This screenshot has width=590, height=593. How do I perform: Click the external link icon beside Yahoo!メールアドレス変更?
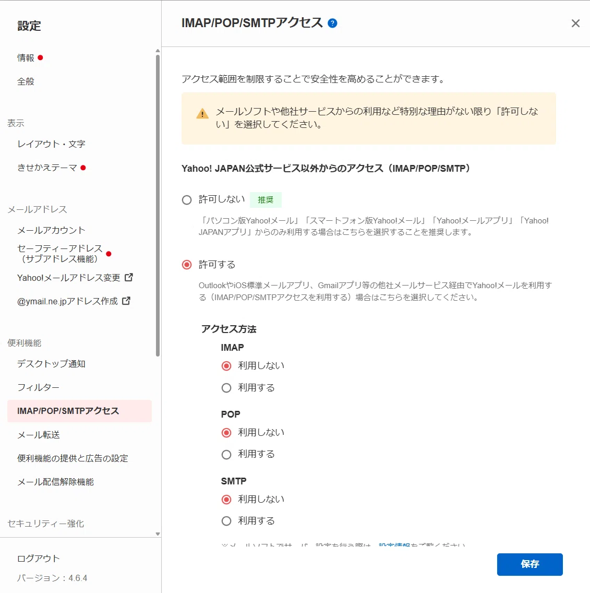128,278
